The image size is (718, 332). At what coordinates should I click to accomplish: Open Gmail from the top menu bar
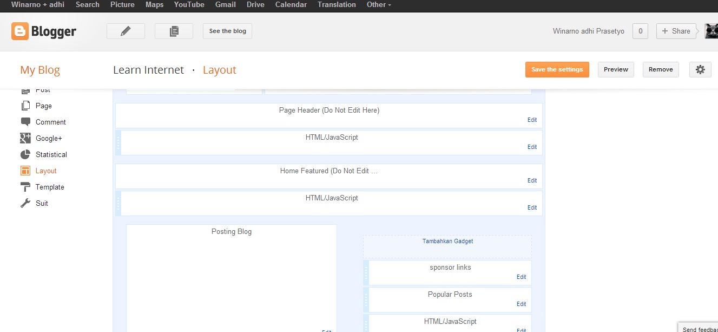click(225, 5)
